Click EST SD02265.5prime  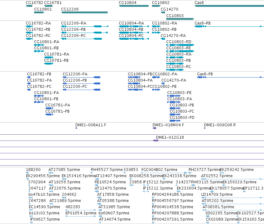(208, 216)
